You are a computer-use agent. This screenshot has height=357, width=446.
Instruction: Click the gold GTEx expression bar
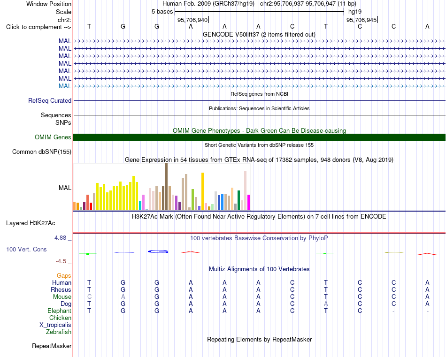click(202, 191)
